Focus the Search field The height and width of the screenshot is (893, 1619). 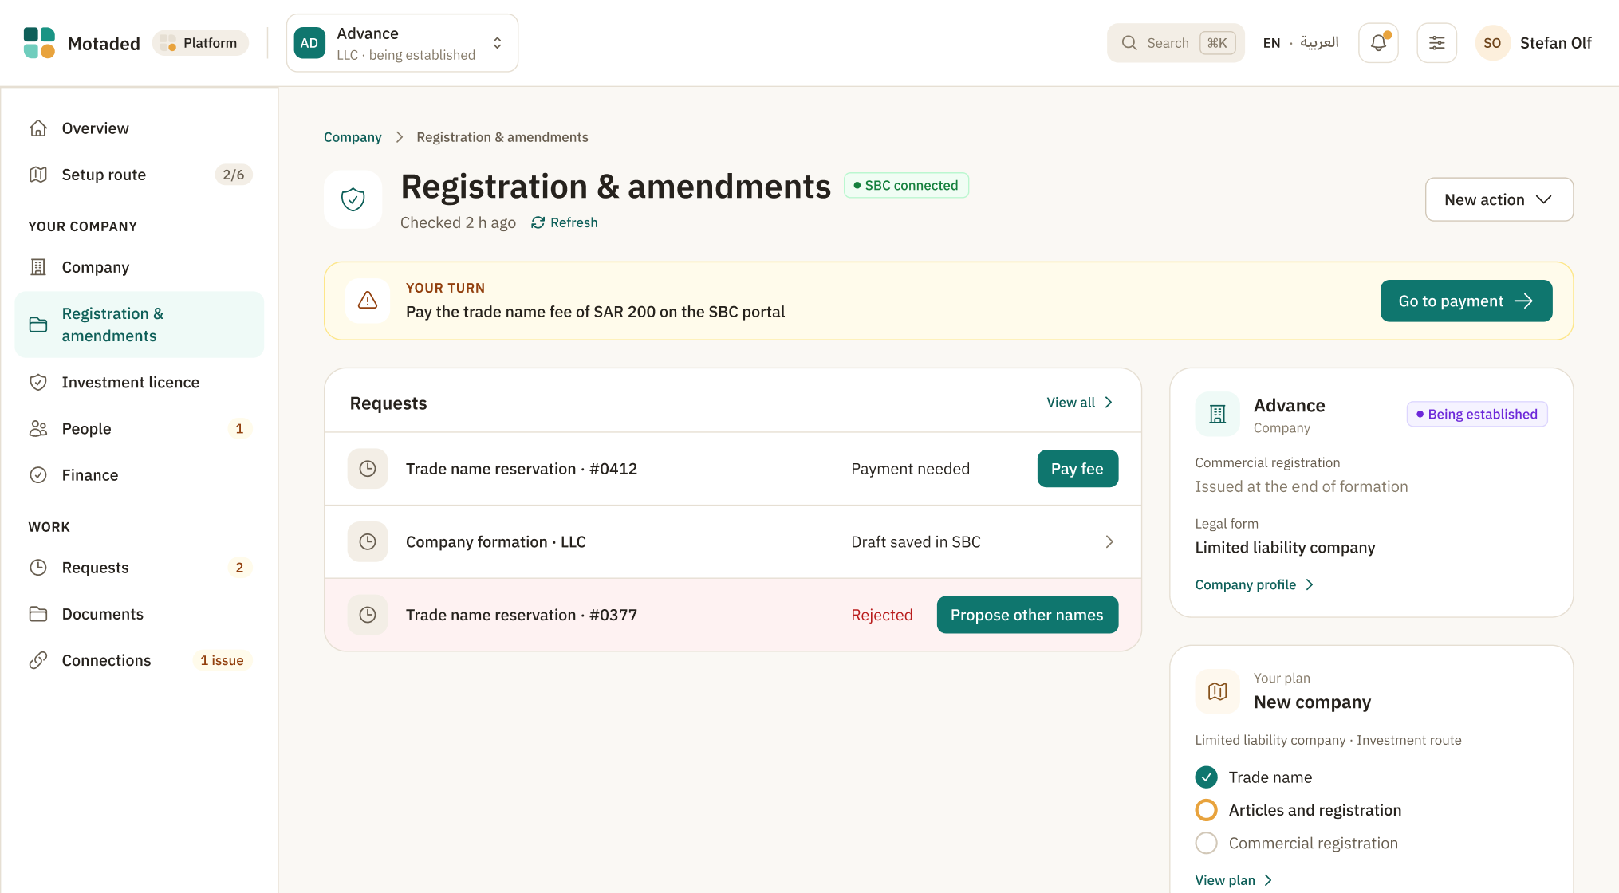1176,43
